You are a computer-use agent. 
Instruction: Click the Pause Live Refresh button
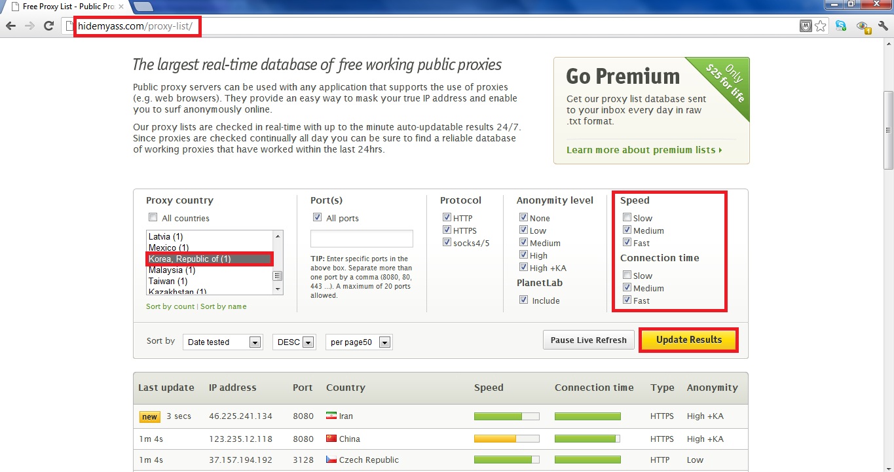(588, 340)
